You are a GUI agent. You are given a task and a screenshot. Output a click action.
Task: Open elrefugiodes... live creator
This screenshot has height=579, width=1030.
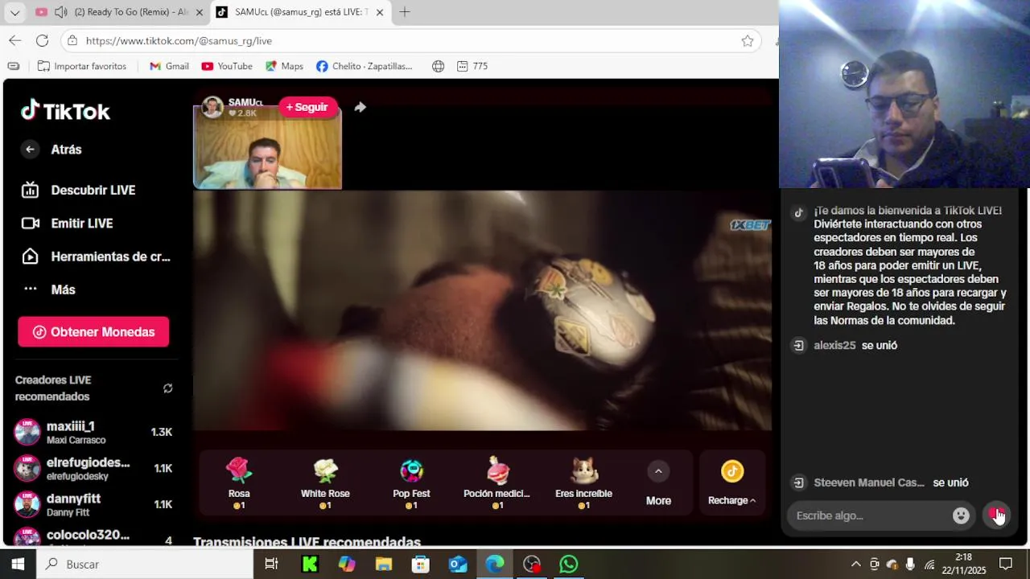click(93, 468)
